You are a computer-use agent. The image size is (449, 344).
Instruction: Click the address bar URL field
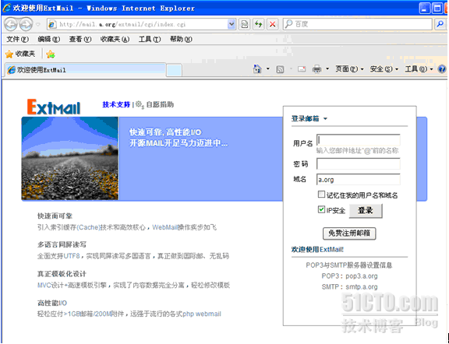[x=137, y=25]
